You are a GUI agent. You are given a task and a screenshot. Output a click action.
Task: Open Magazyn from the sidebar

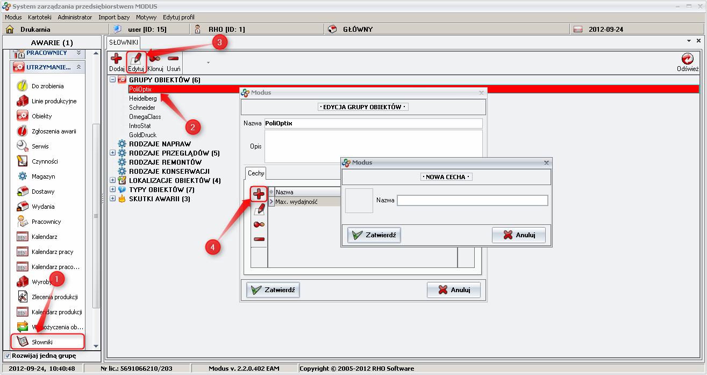click(43, 176)
